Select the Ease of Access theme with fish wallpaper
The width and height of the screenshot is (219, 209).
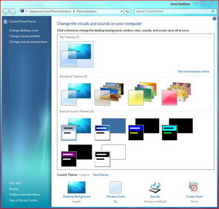[x=76, y=129]
